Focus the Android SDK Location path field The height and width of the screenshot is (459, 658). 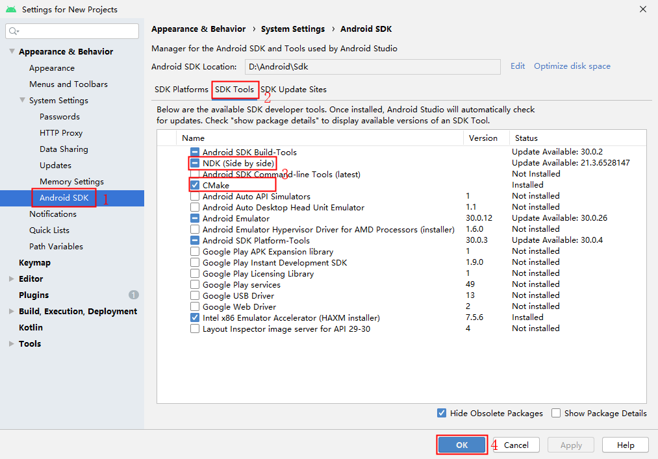coord(373,67)
